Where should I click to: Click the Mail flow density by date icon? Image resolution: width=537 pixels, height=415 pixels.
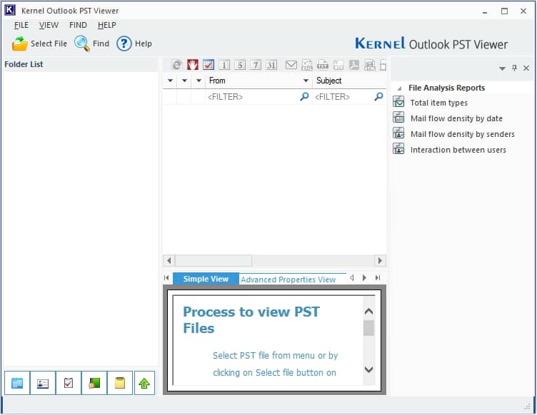pyautogui.click(x=398, y=118)
